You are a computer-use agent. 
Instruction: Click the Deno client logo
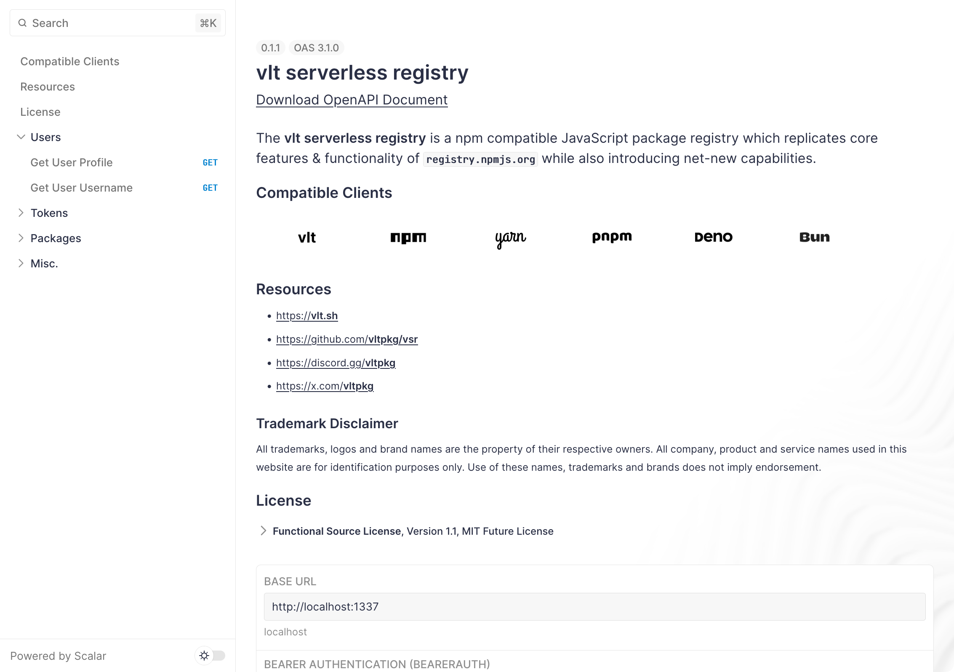(713, 237)
